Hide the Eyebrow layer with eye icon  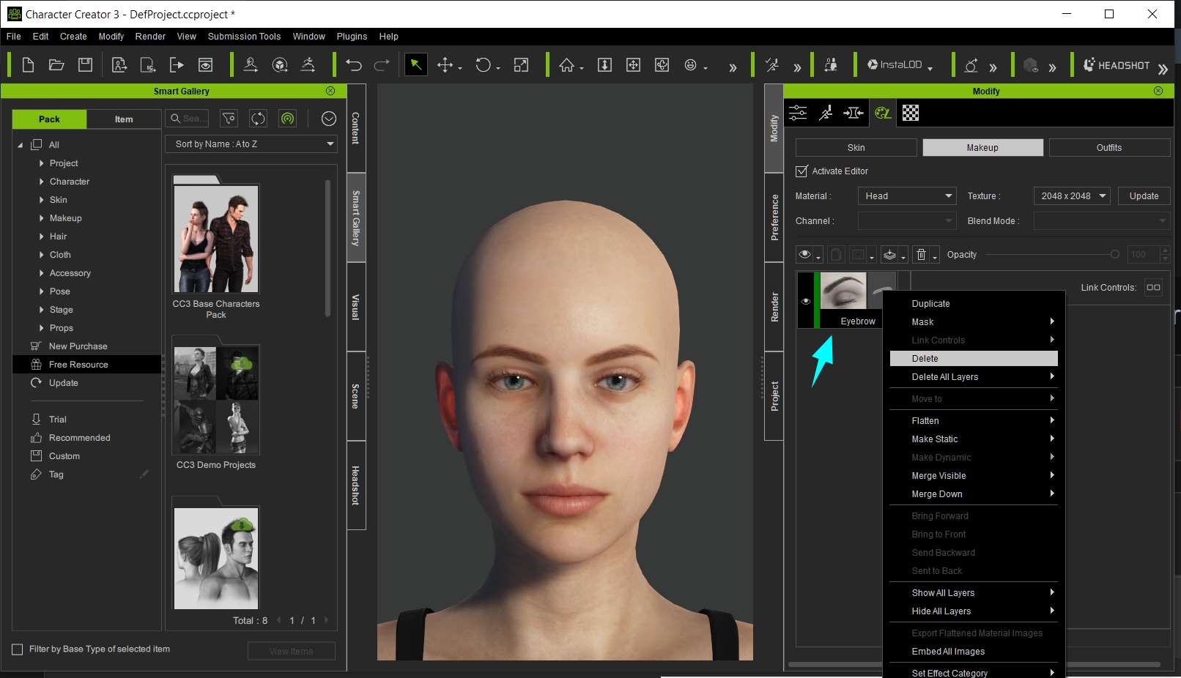click(x=806, y=301)
